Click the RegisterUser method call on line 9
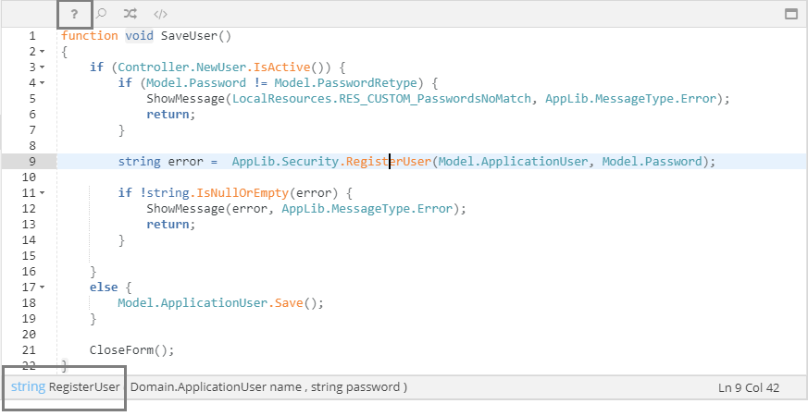The width and height of the screenshot is (808, 416). tap(388, 162)
